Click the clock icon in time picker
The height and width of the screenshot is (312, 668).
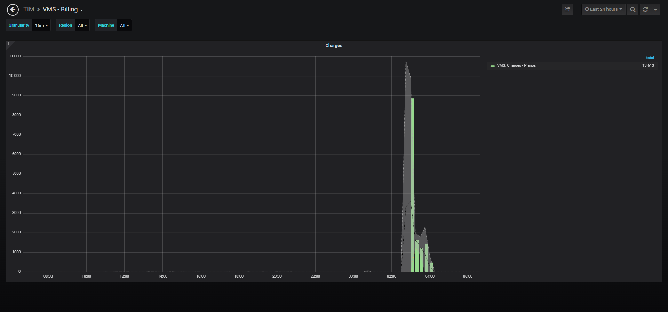coord(587,9)
